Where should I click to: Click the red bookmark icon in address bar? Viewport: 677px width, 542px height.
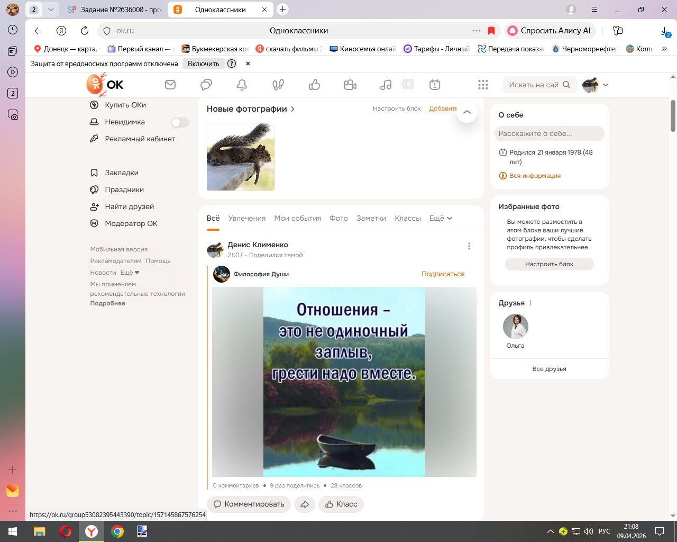click(x=491, y=31)
